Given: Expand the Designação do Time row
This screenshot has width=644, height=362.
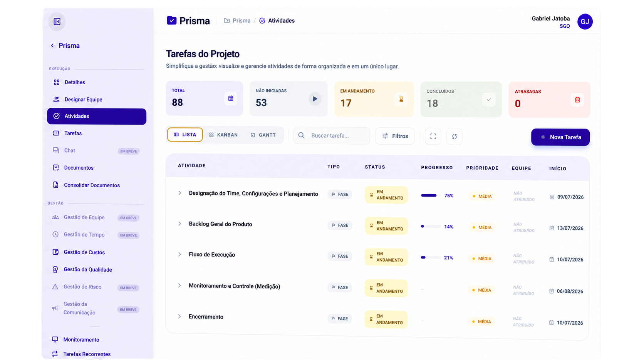Looking at the screenshot, I should coord(179,193).
